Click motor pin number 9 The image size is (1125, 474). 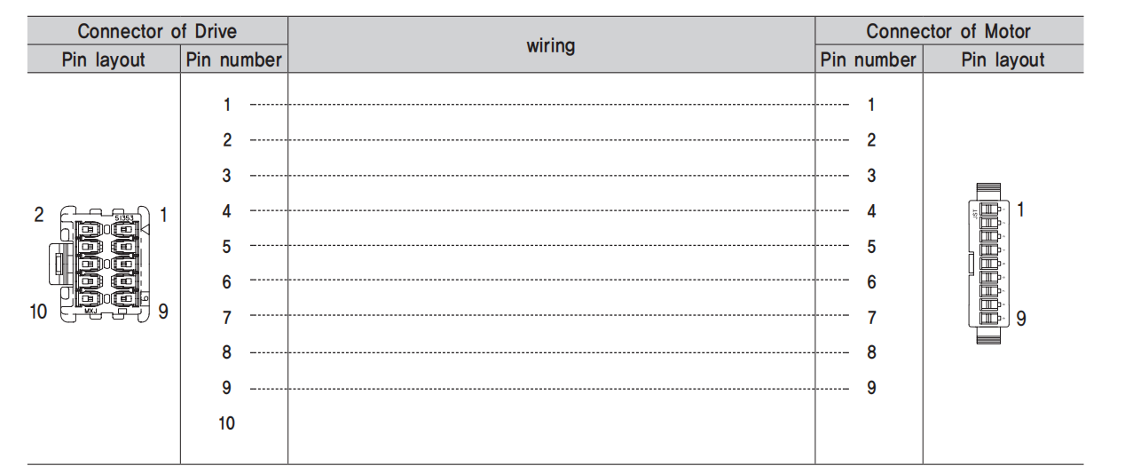point(871,388)
